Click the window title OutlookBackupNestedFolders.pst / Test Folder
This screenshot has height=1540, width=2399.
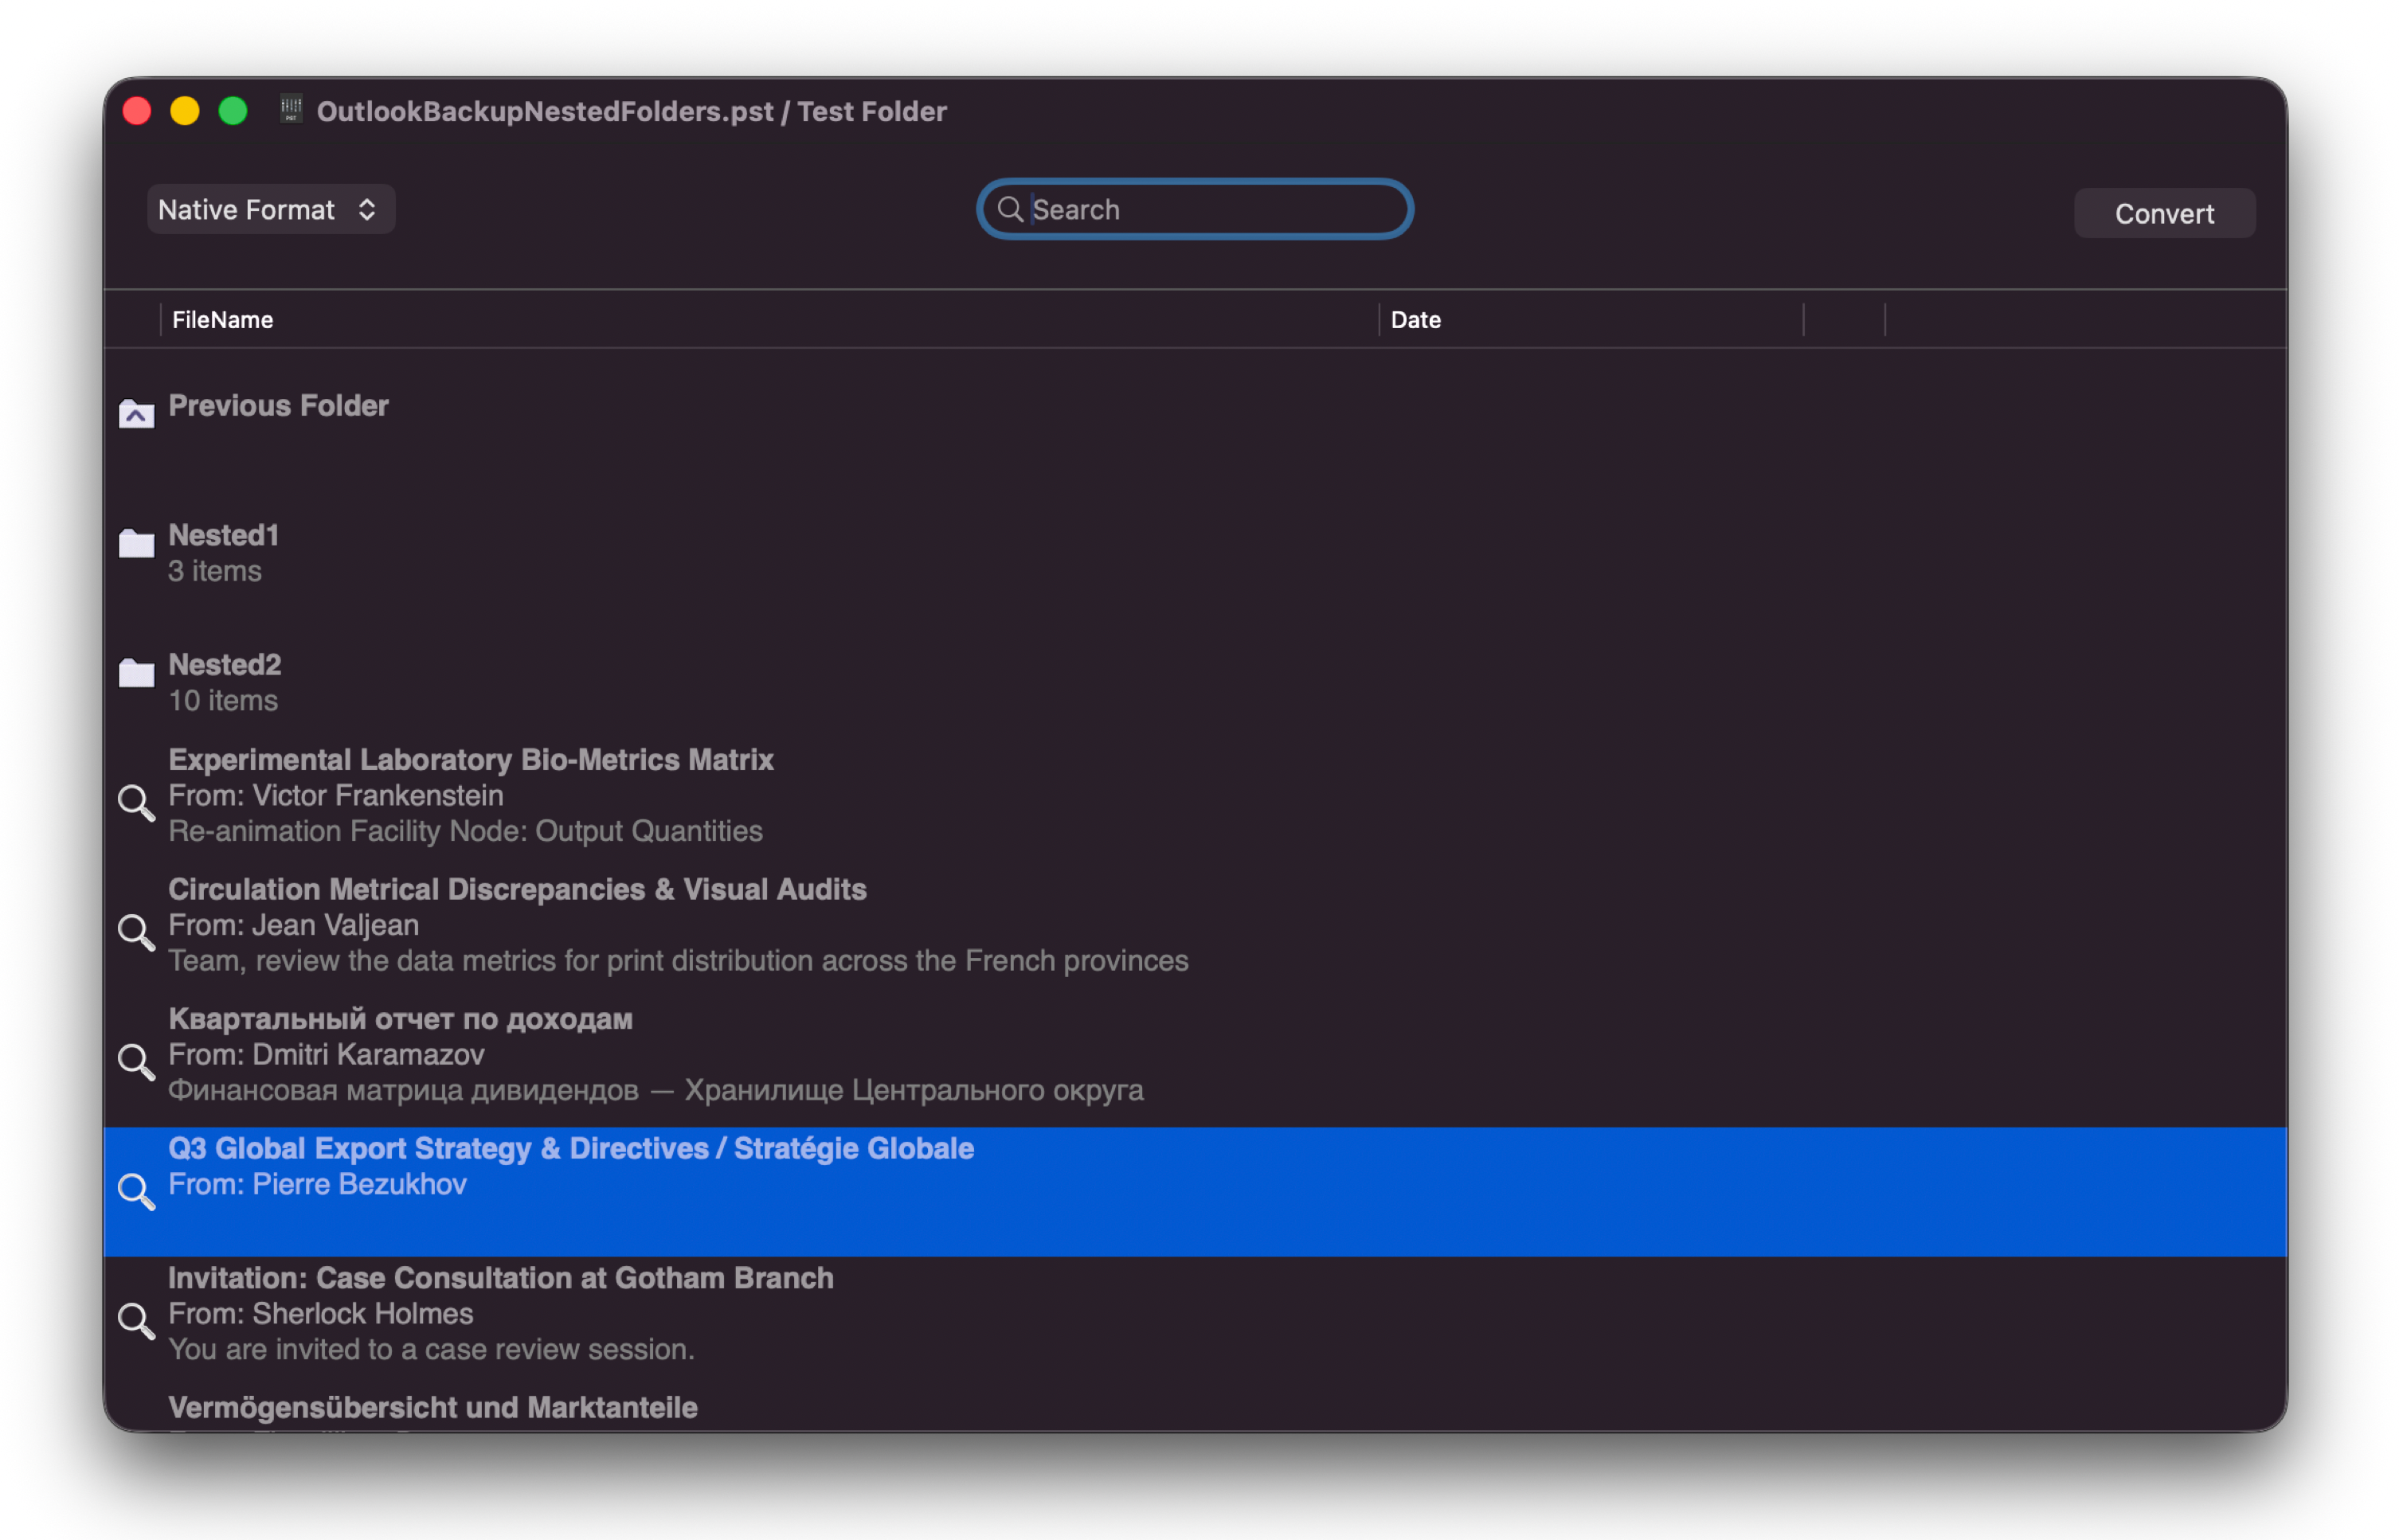(632, 111)
